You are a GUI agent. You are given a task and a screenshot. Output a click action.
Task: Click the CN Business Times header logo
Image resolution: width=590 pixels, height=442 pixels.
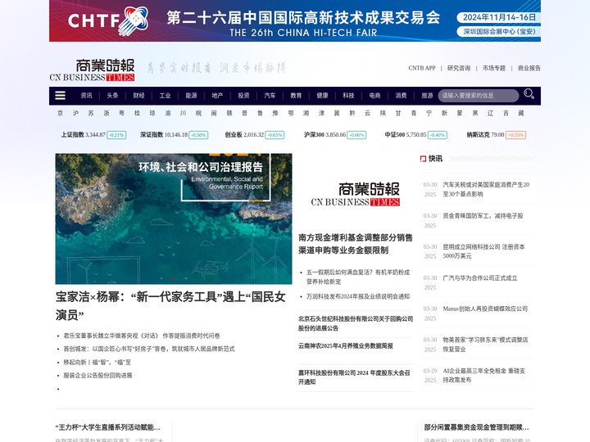click(92, 70)
